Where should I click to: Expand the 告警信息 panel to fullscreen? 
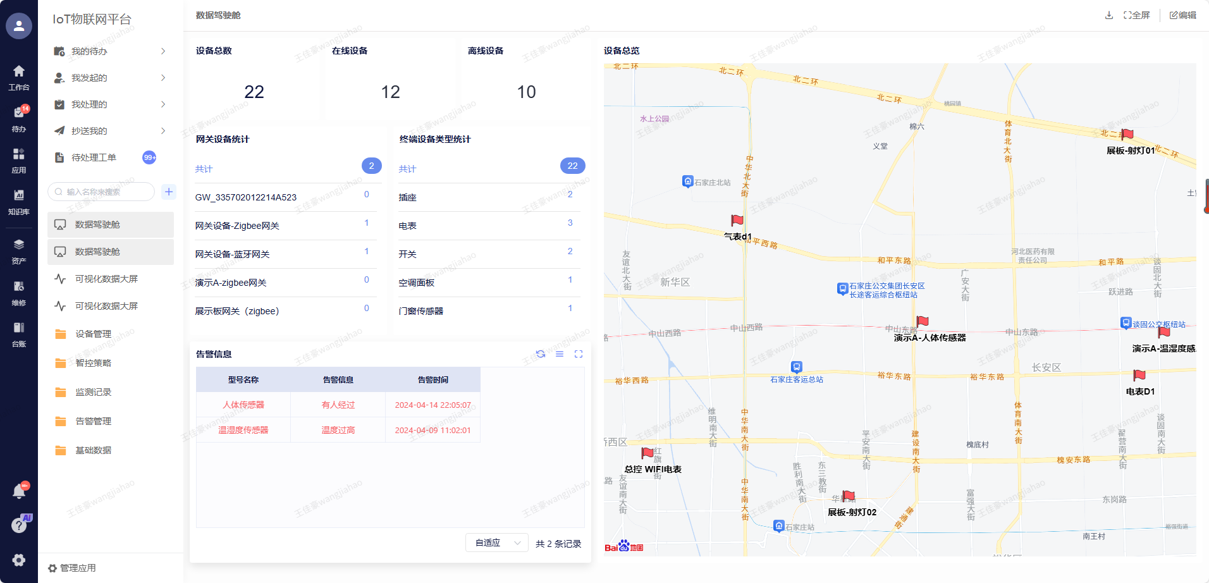coord(579,354)
